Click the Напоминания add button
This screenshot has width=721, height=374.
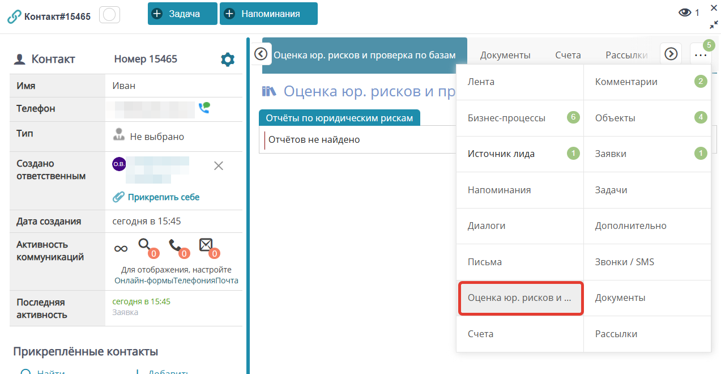pyautogui.click(x=268, y=14)
